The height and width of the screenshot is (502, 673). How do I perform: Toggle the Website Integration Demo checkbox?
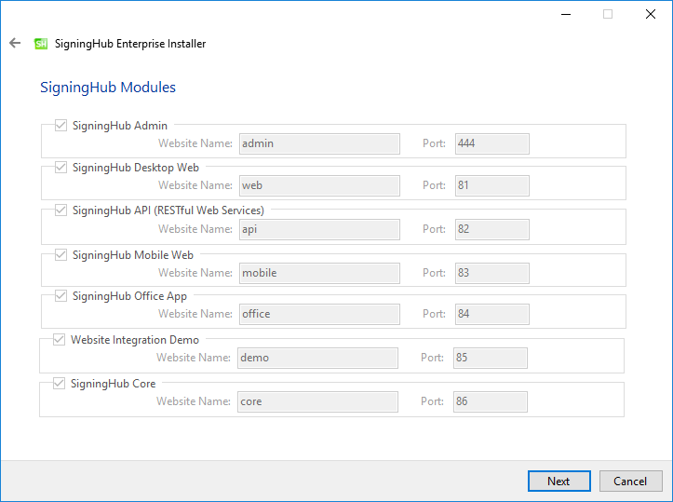59,340
